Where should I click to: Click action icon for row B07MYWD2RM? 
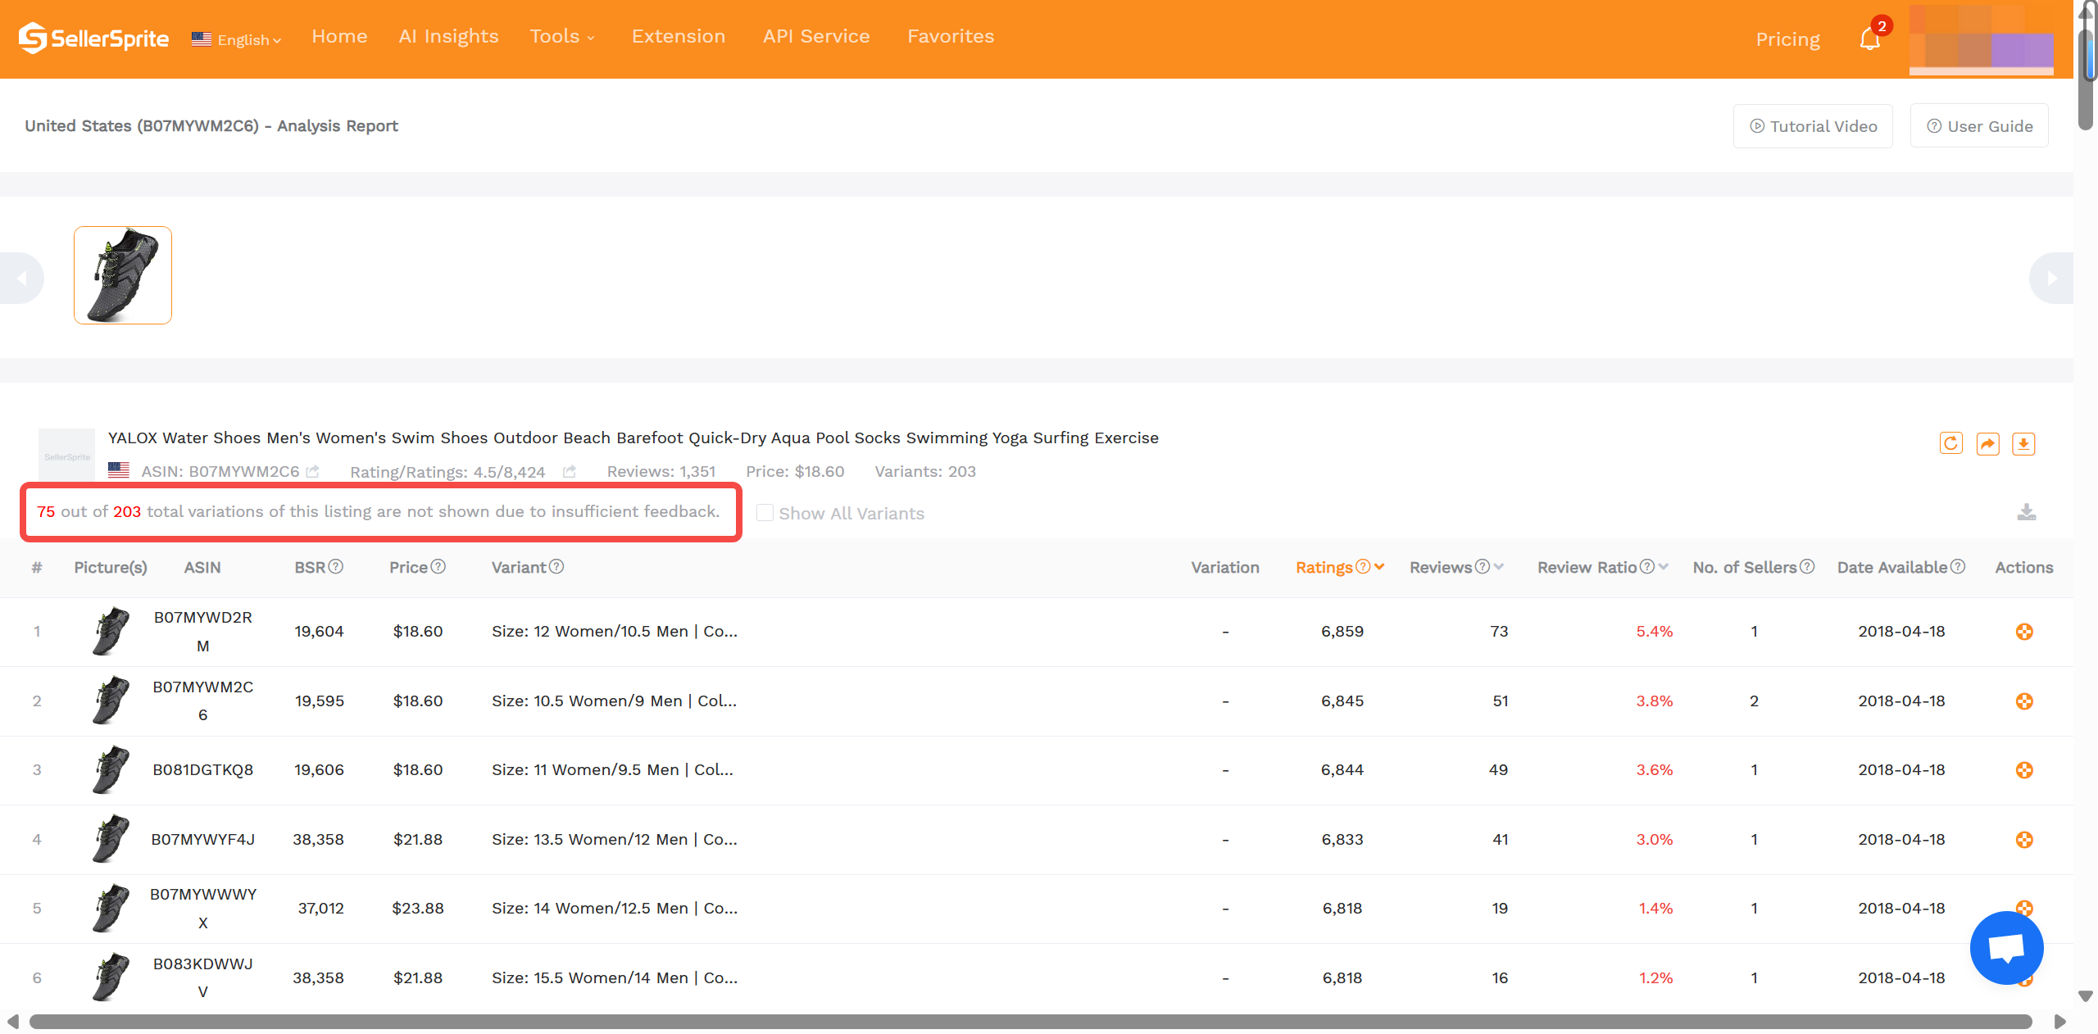coord(2023,632)
